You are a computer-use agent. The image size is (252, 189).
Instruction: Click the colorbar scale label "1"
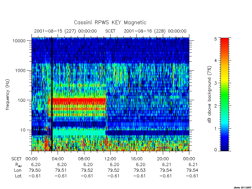point(215,129)
